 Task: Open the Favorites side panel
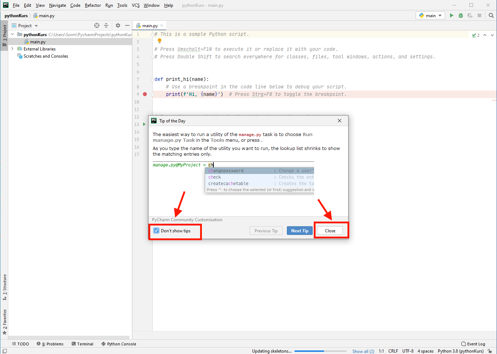point(4,321)
